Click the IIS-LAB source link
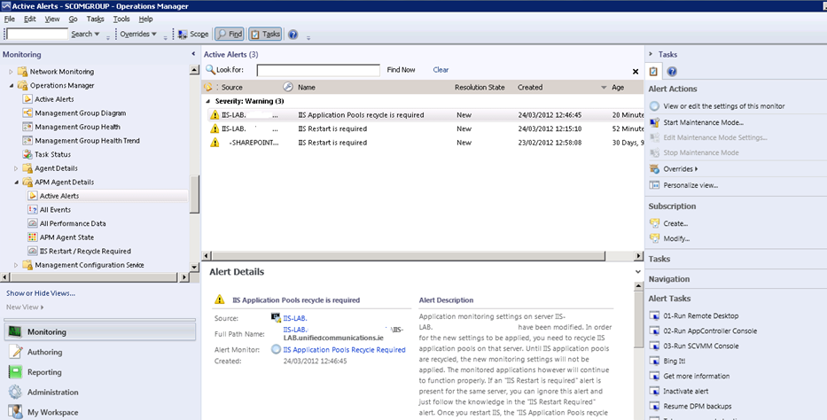This screenshot has width=827, height=420. pyautogui.click(x=295, y=318)
